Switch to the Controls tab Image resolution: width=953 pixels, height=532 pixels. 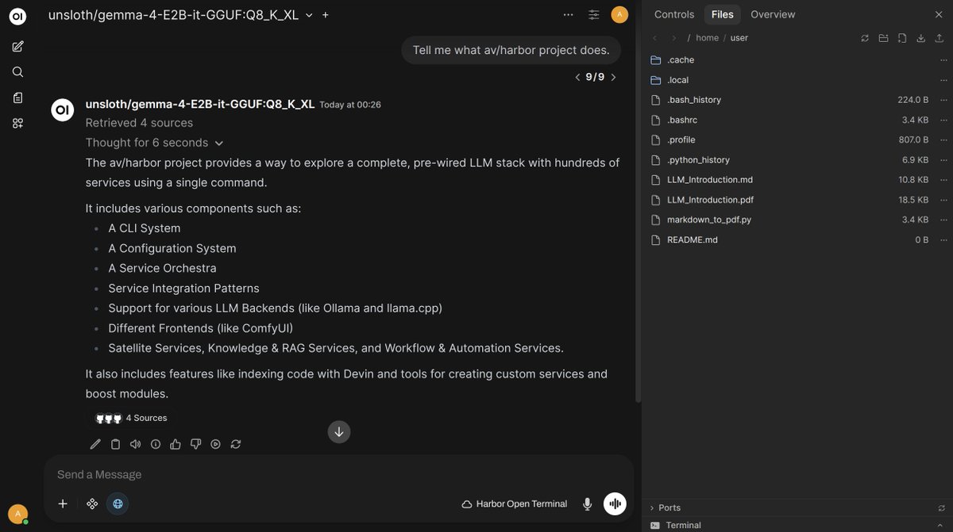[x=673, y=13]
